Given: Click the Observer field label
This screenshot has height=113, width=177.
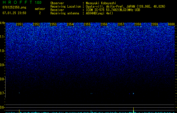Looking at the screenshot, I should click(x=57, y=3).
